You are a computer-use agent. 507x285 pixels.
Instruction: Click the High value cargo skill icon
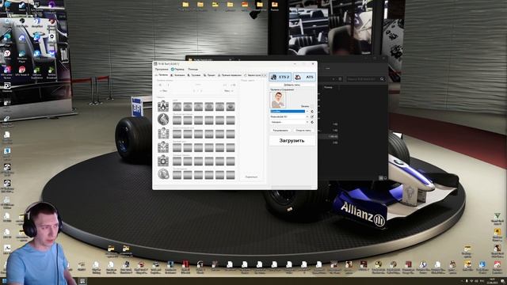tap(163, 134)
